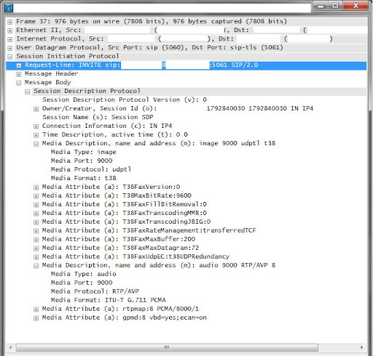The height and width of the screenshot is (356, 373).
Task: Collapse the image 9000 udptl media description
Action: coord(36,144)
